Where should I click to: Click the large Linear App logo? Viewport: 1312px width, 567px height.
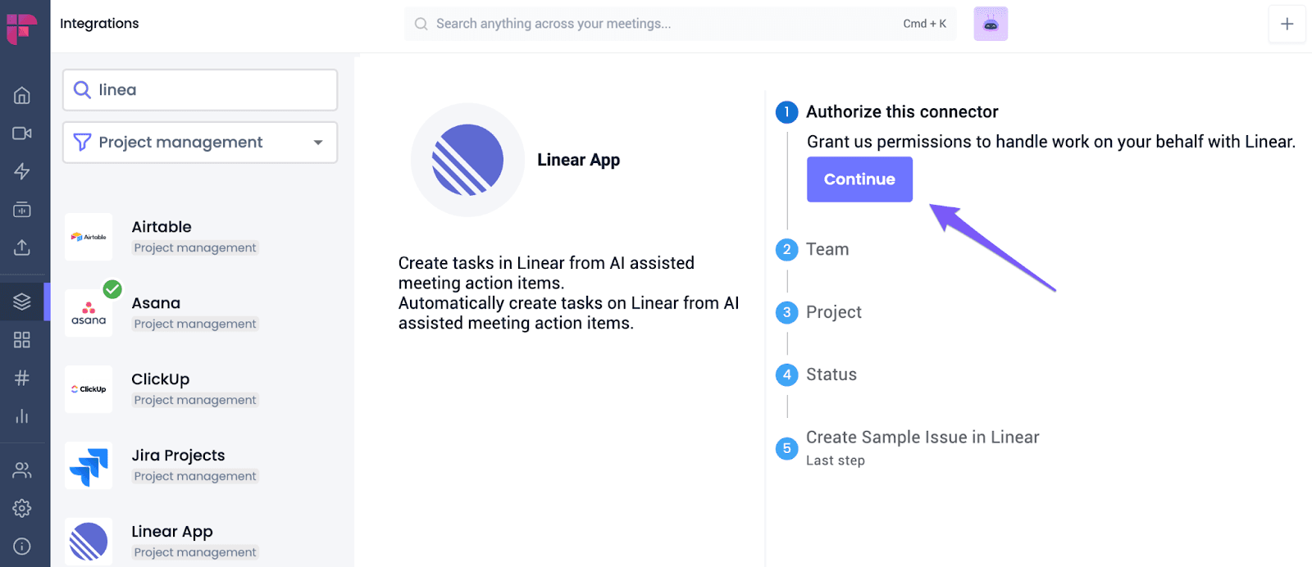[x=467, y=160]
